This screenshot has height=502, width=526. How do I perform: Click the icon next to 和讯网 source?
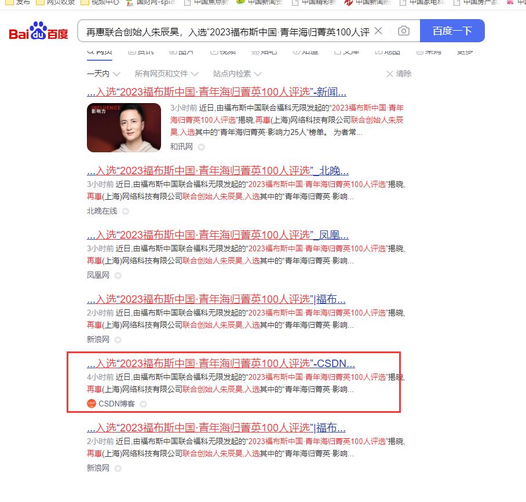(201, 147)
